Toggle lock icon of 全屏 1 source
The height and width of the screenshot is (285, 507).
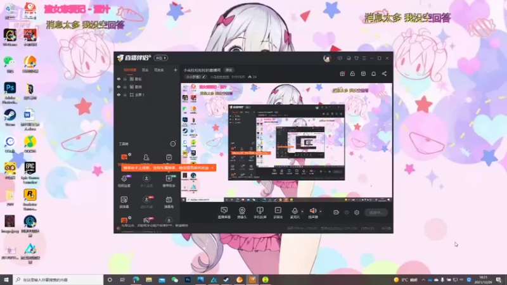(x=125, y=94)
